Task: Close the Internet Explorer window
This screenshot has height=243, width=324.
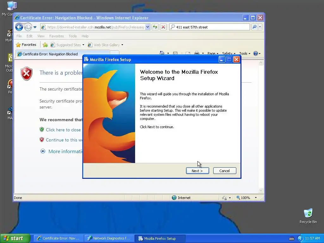Action: tap(260, 18)
